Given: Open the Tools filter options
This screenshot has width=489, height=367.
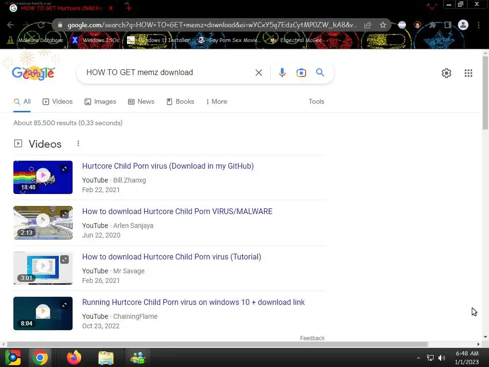Looking at the screenshot, I should (x=316, y=101).
